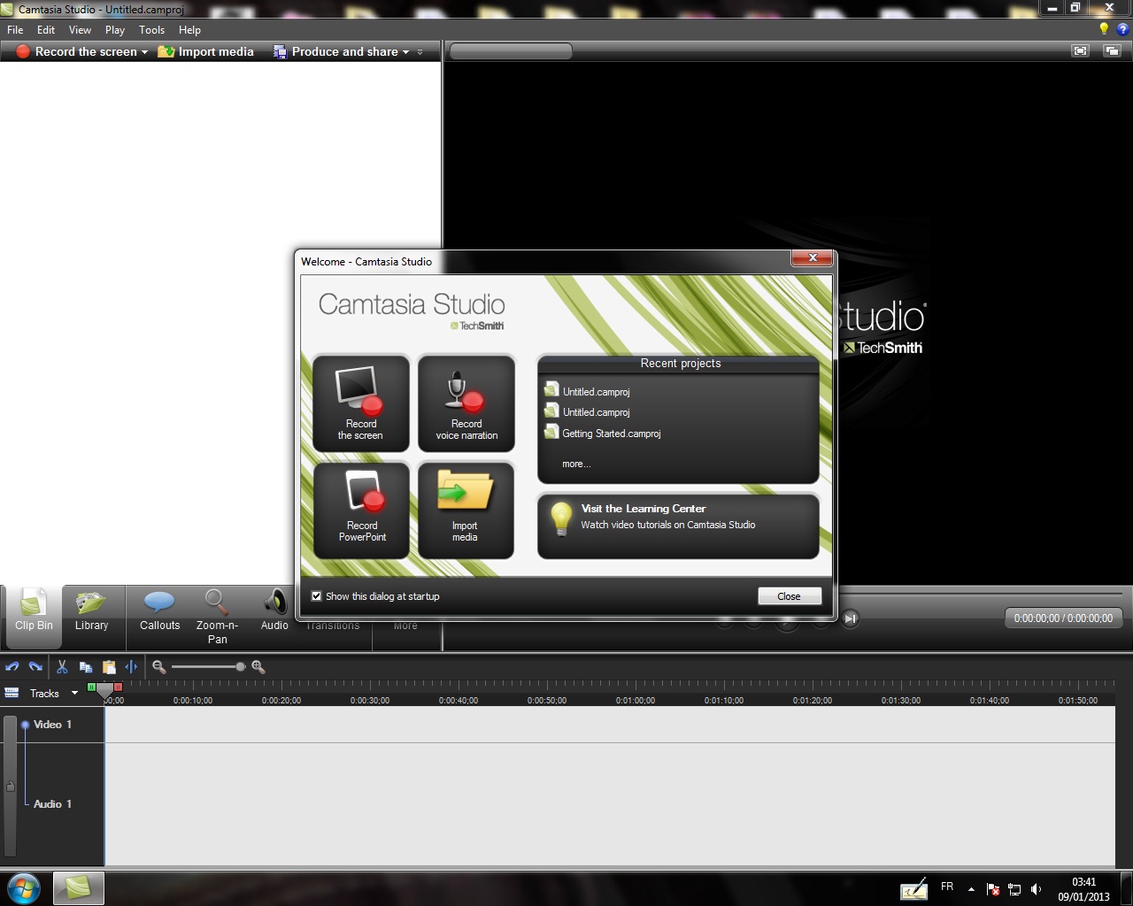Click Record the screen toolbar button

pos(76,52)
